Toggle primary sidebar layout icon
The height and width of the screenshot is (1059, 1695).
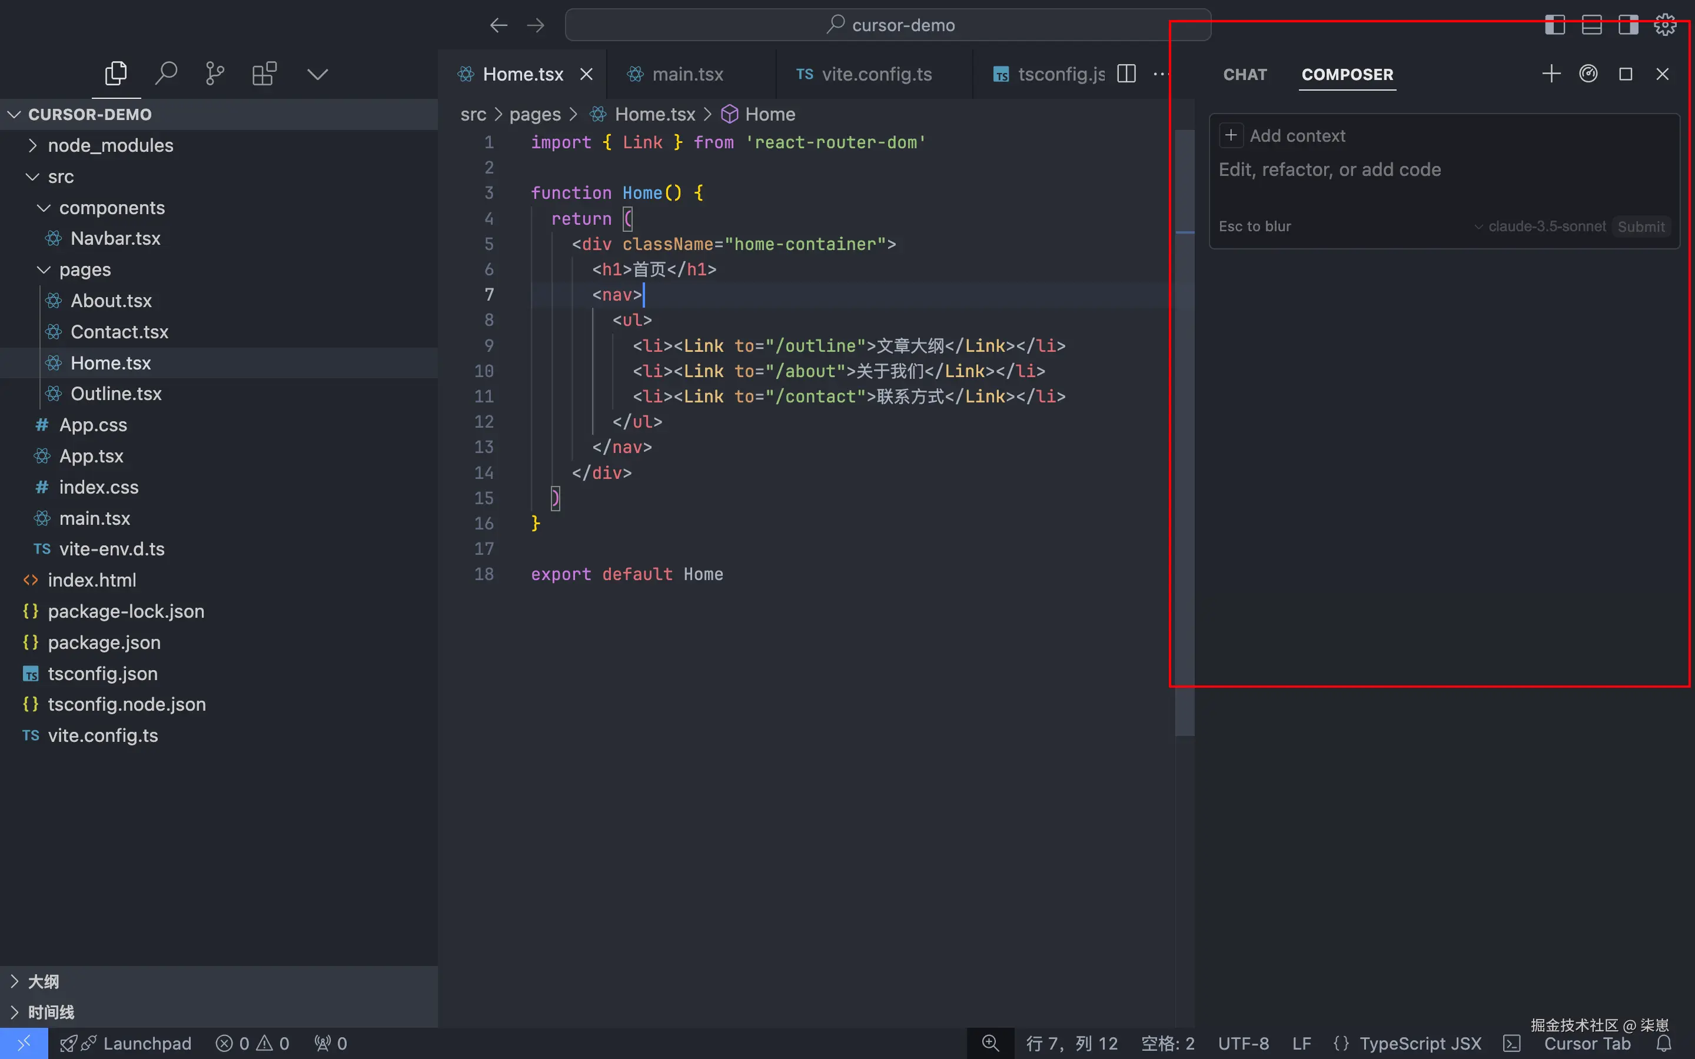pyautogui.click(x=1555, y=25)
